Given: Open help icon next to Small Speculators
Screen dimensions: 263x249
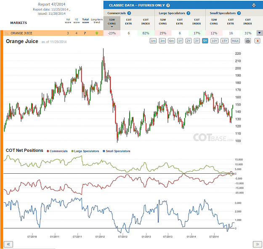Looking at the screenshot, I should click(x=239, y=13).
